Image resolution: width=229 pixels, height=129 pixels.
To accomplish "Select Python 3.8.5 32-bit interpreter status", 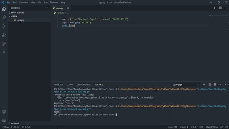I will click(11, 127).
